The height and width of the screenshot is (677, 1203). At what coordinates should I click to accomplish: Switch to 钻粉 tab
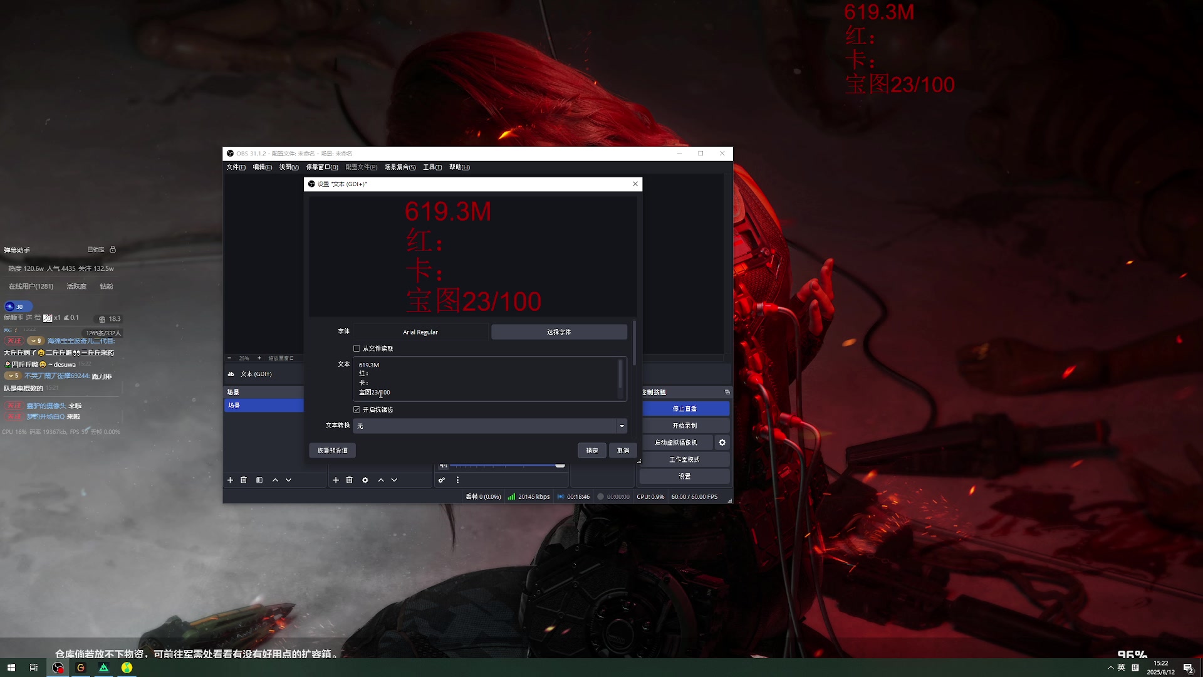107,286
